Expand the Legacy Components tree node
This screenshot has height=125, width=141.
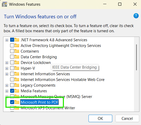click(x=7, y=85)
